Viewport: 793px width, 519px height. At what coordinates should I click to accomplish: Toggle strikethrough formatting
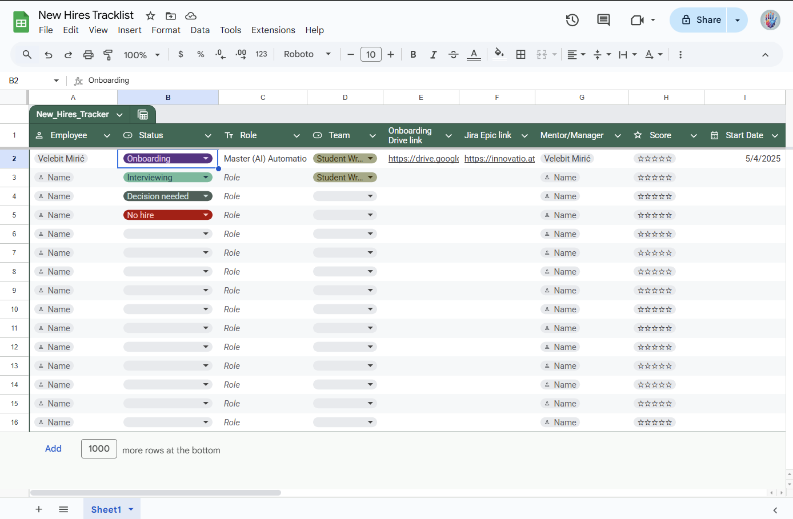coord(453,54)
